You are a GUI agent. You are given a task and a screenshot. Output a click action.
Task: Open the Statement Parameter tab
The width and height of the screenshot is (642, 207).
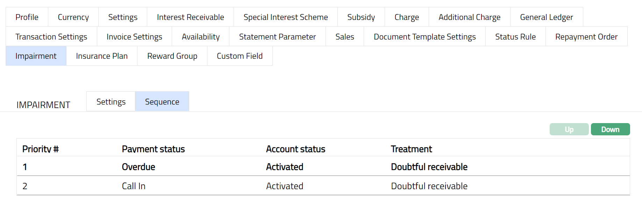point(277,37)
